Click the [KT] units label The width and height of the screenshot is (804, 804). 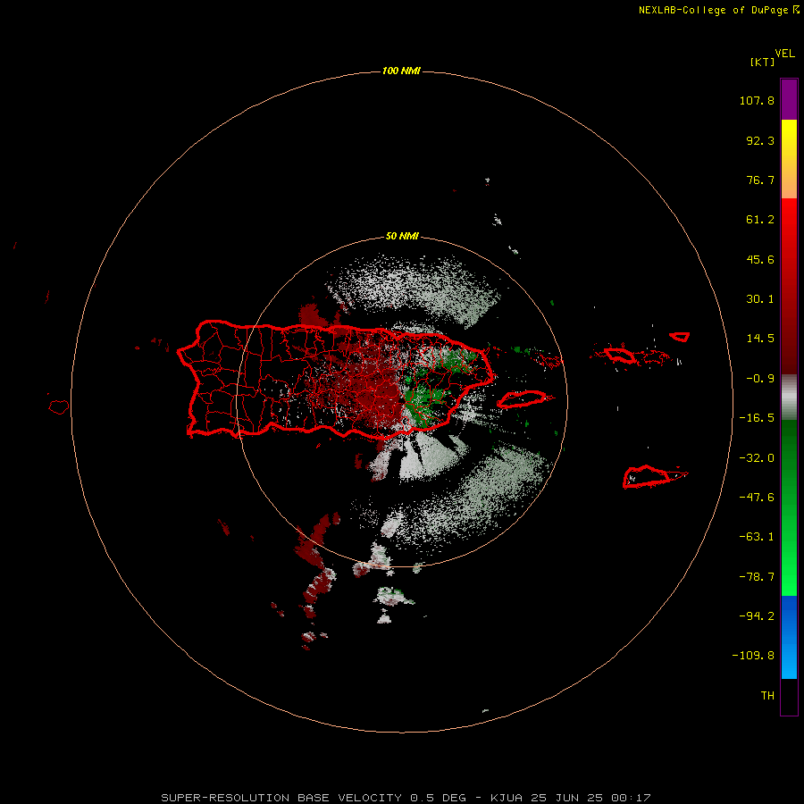pos(763,63)
